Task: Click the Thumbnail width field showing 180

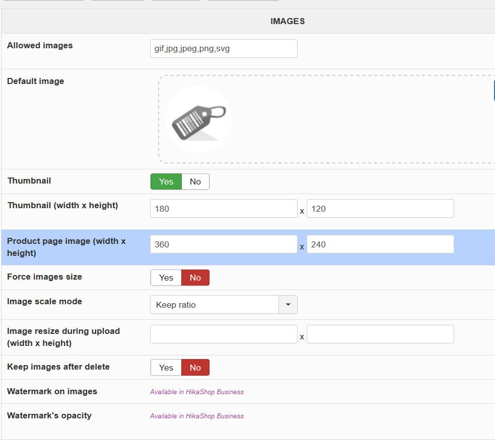Action: point(224,209)
